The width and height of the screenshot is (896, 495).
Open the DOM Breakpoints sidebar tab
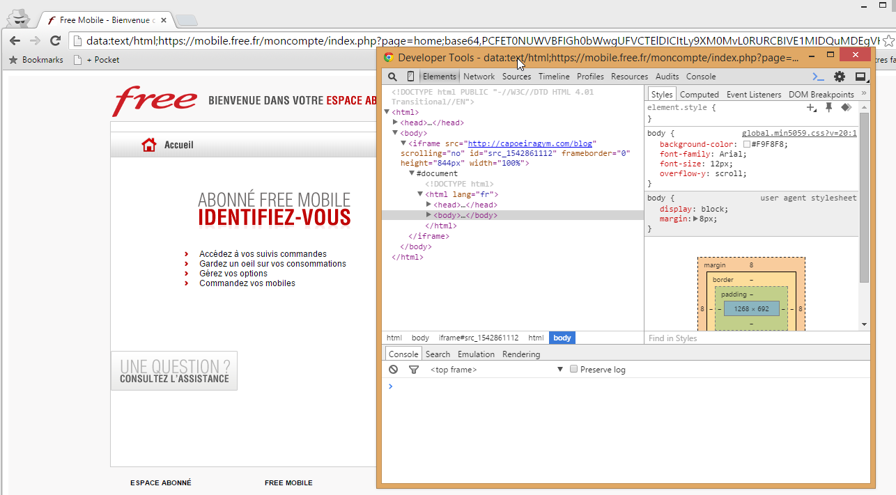821,94
